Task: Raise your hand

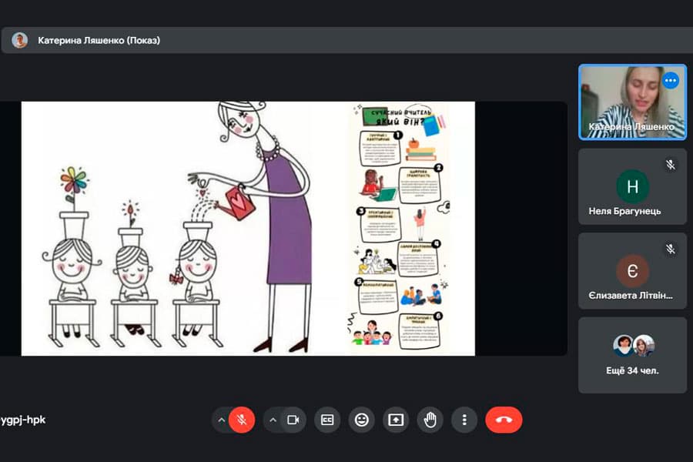Action: (x=430, y=420)
